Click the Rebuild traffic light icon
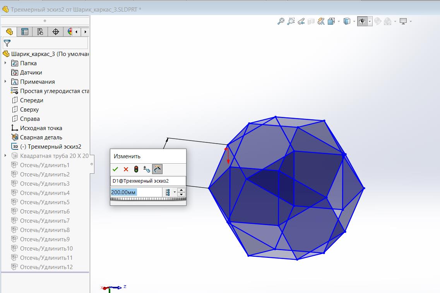 pyautogui.click(x=136, y=169)
